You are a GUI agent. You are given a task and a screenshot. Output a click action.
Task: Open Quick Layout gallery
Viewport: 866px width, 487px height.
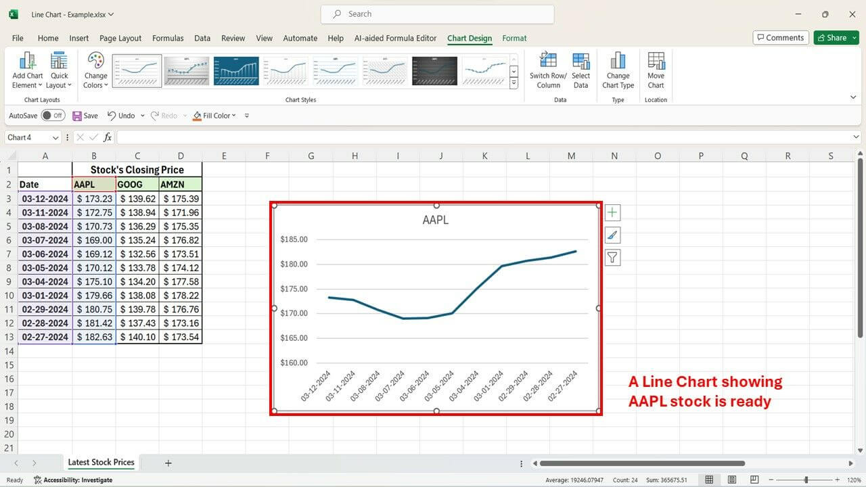tap(60, 70)
